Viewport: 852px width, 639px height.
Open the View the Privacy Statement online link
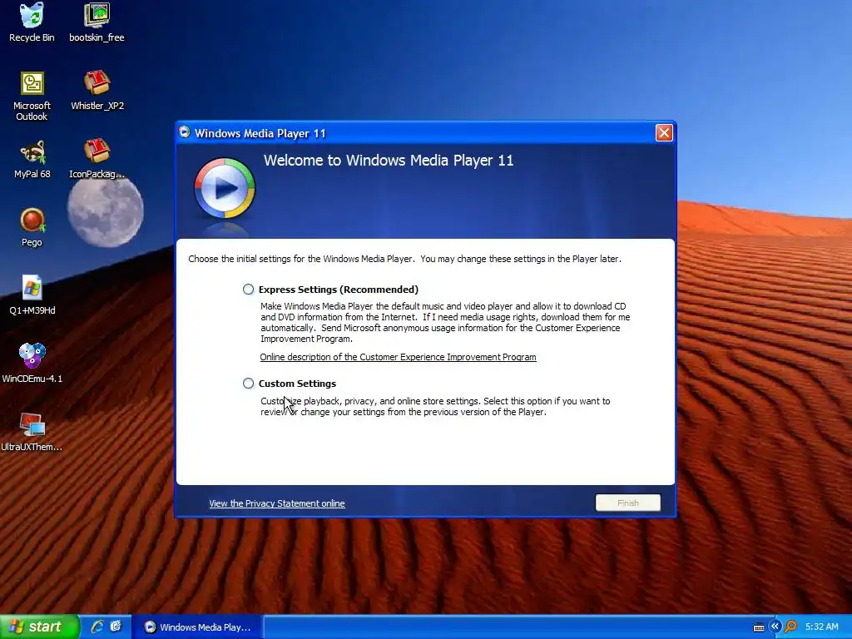point(277,503)
